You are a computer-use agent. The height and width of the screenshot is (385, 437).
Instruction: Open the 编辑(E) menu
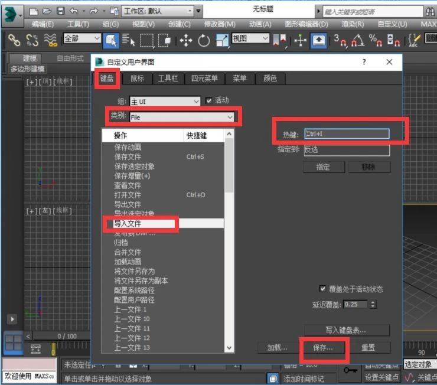tap(43, 24)
